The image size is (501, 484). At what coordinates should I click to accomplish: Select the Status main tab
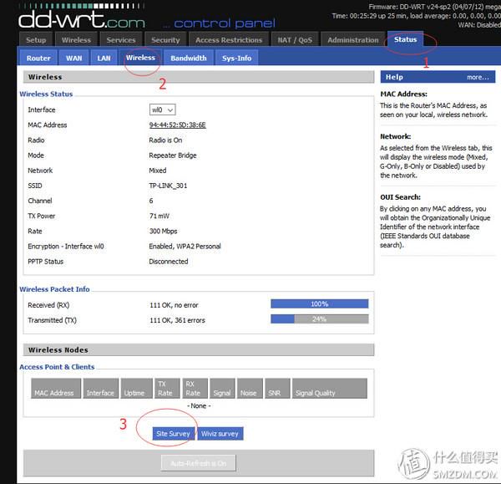coord(405,39)
